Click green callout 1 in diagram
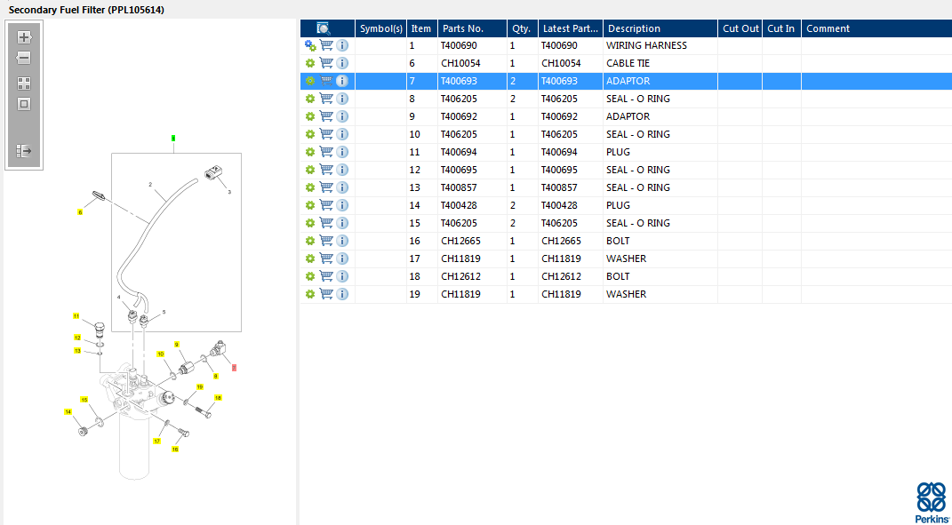 173,139
